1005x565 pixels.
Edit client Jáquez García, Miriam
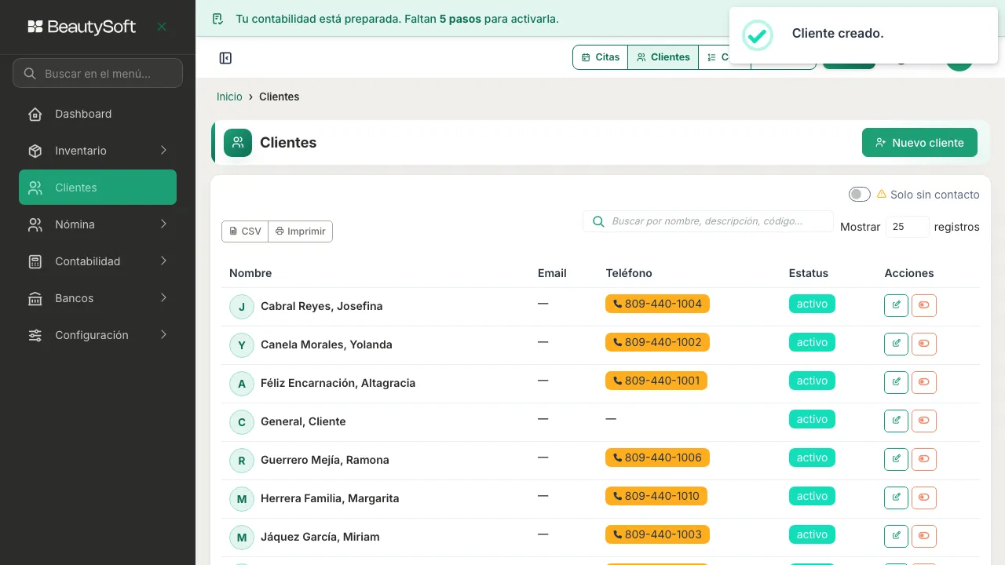[896, 536]
